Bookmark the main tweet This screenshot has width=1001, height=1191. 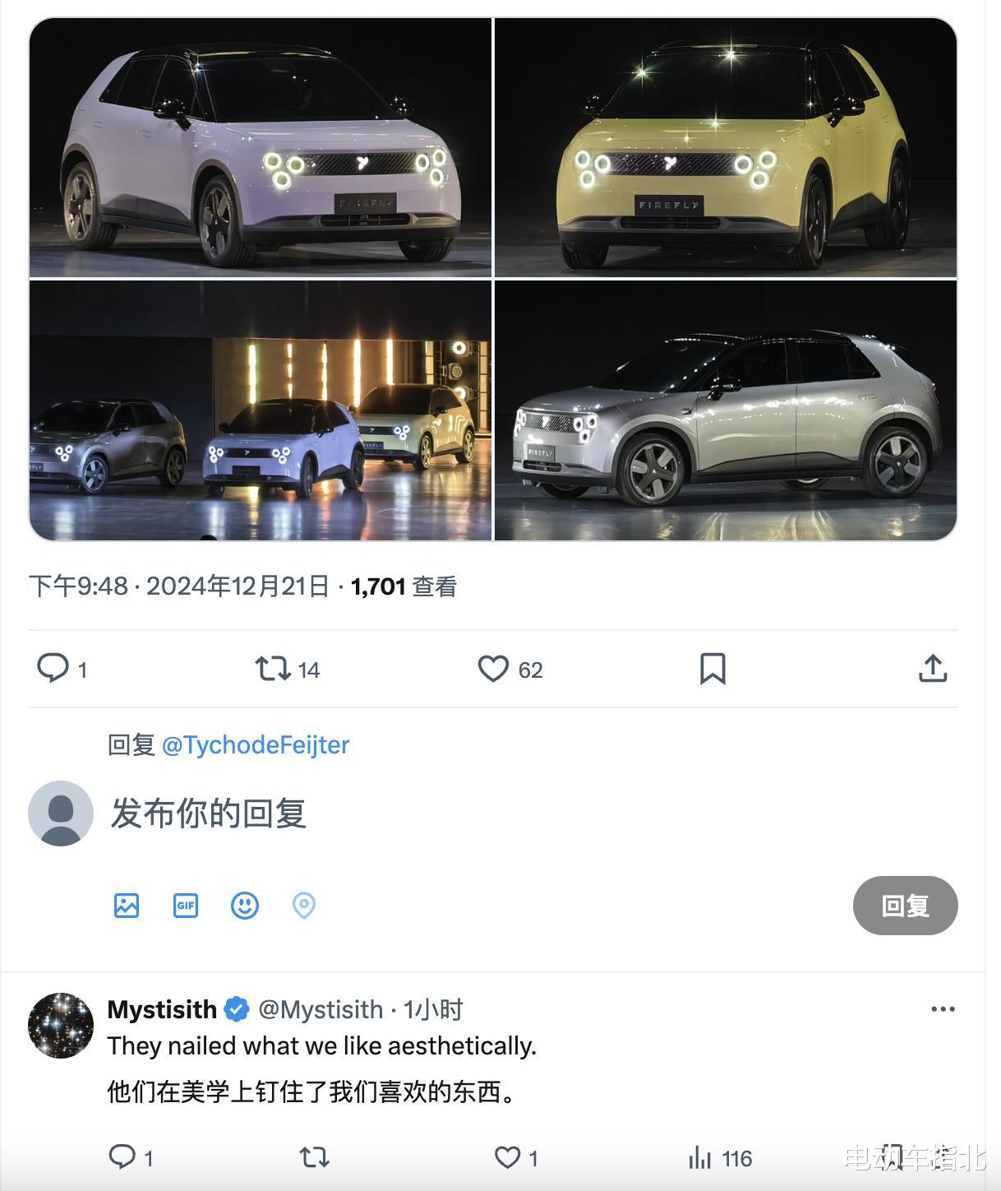point(713,669)
